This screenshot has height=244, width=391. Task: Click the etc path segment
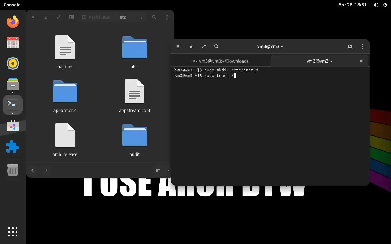tap(123, 17)
